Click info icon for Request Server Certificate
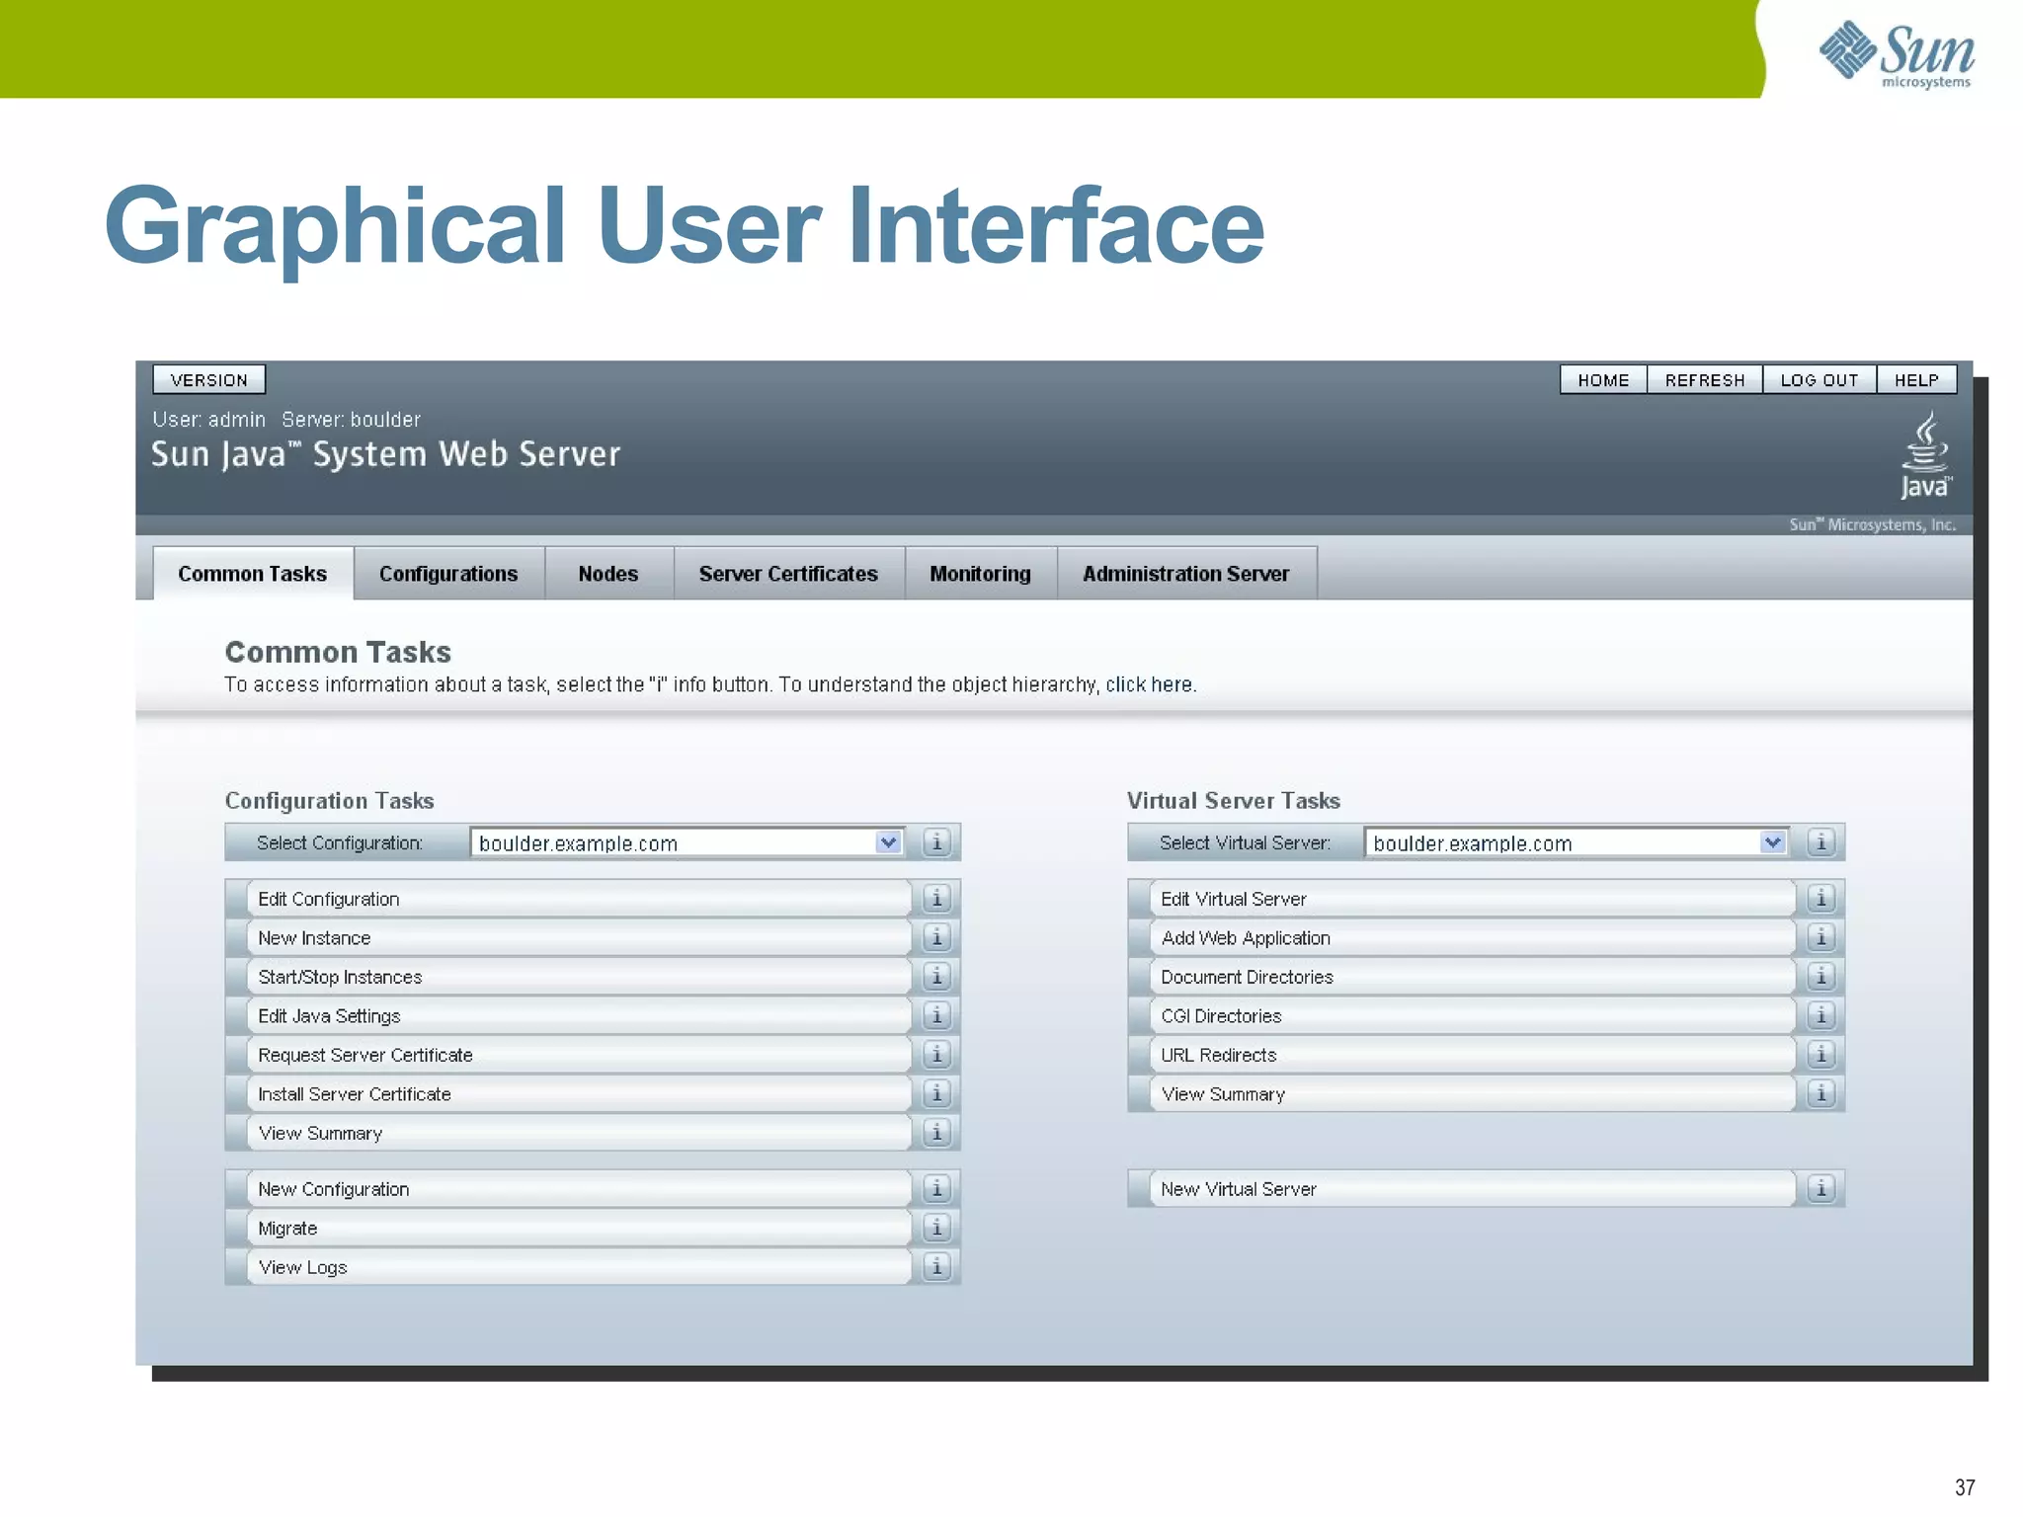 [936, 1054]
